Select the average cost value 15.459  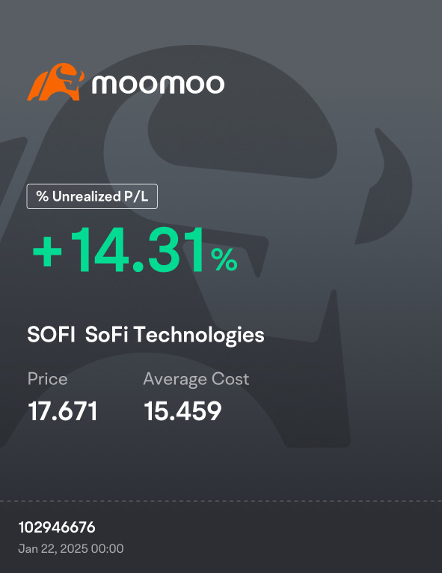pos(182,411)
